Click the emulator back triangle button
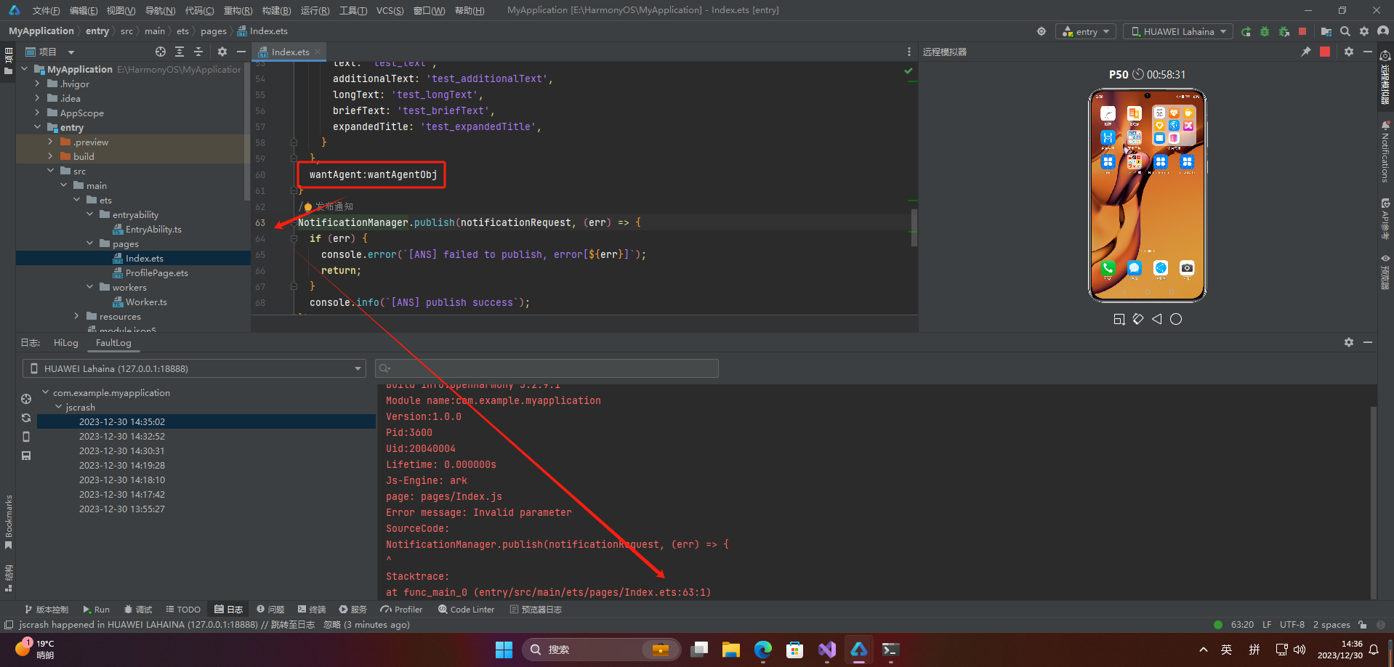Image resolution: width=1394 pixels, height=667 pixels. click(1157, 319)
